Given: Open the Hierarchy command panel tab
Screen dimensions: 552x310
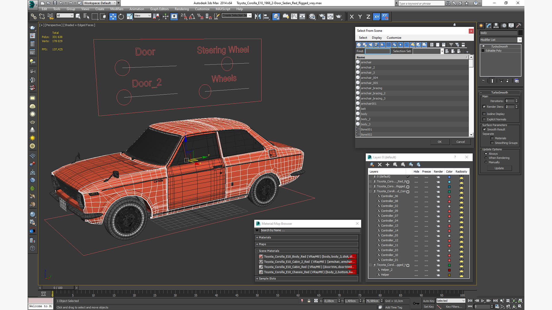Looking at the screenshot, I should (496, 26).
